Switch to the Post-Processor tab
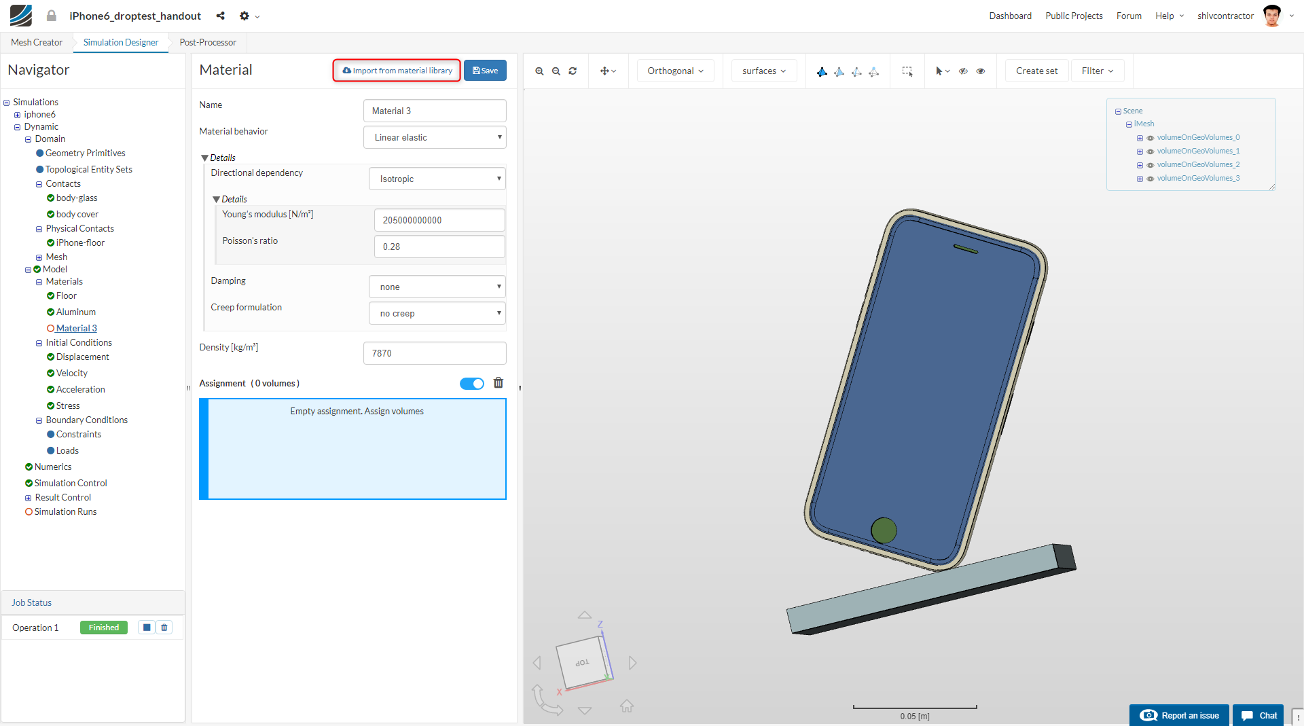This screenshot has height=726, width=1304. [x=207, y=42]
